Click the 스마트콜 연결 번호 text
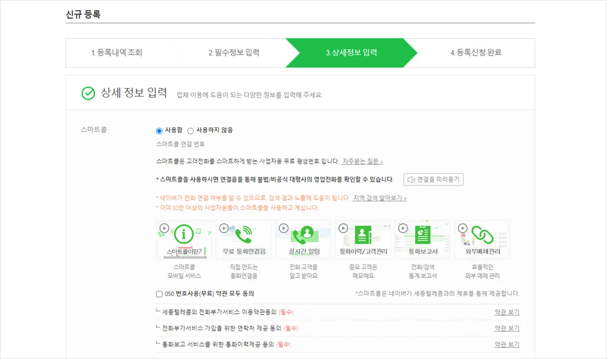607x359 pixels. [180, 144]
